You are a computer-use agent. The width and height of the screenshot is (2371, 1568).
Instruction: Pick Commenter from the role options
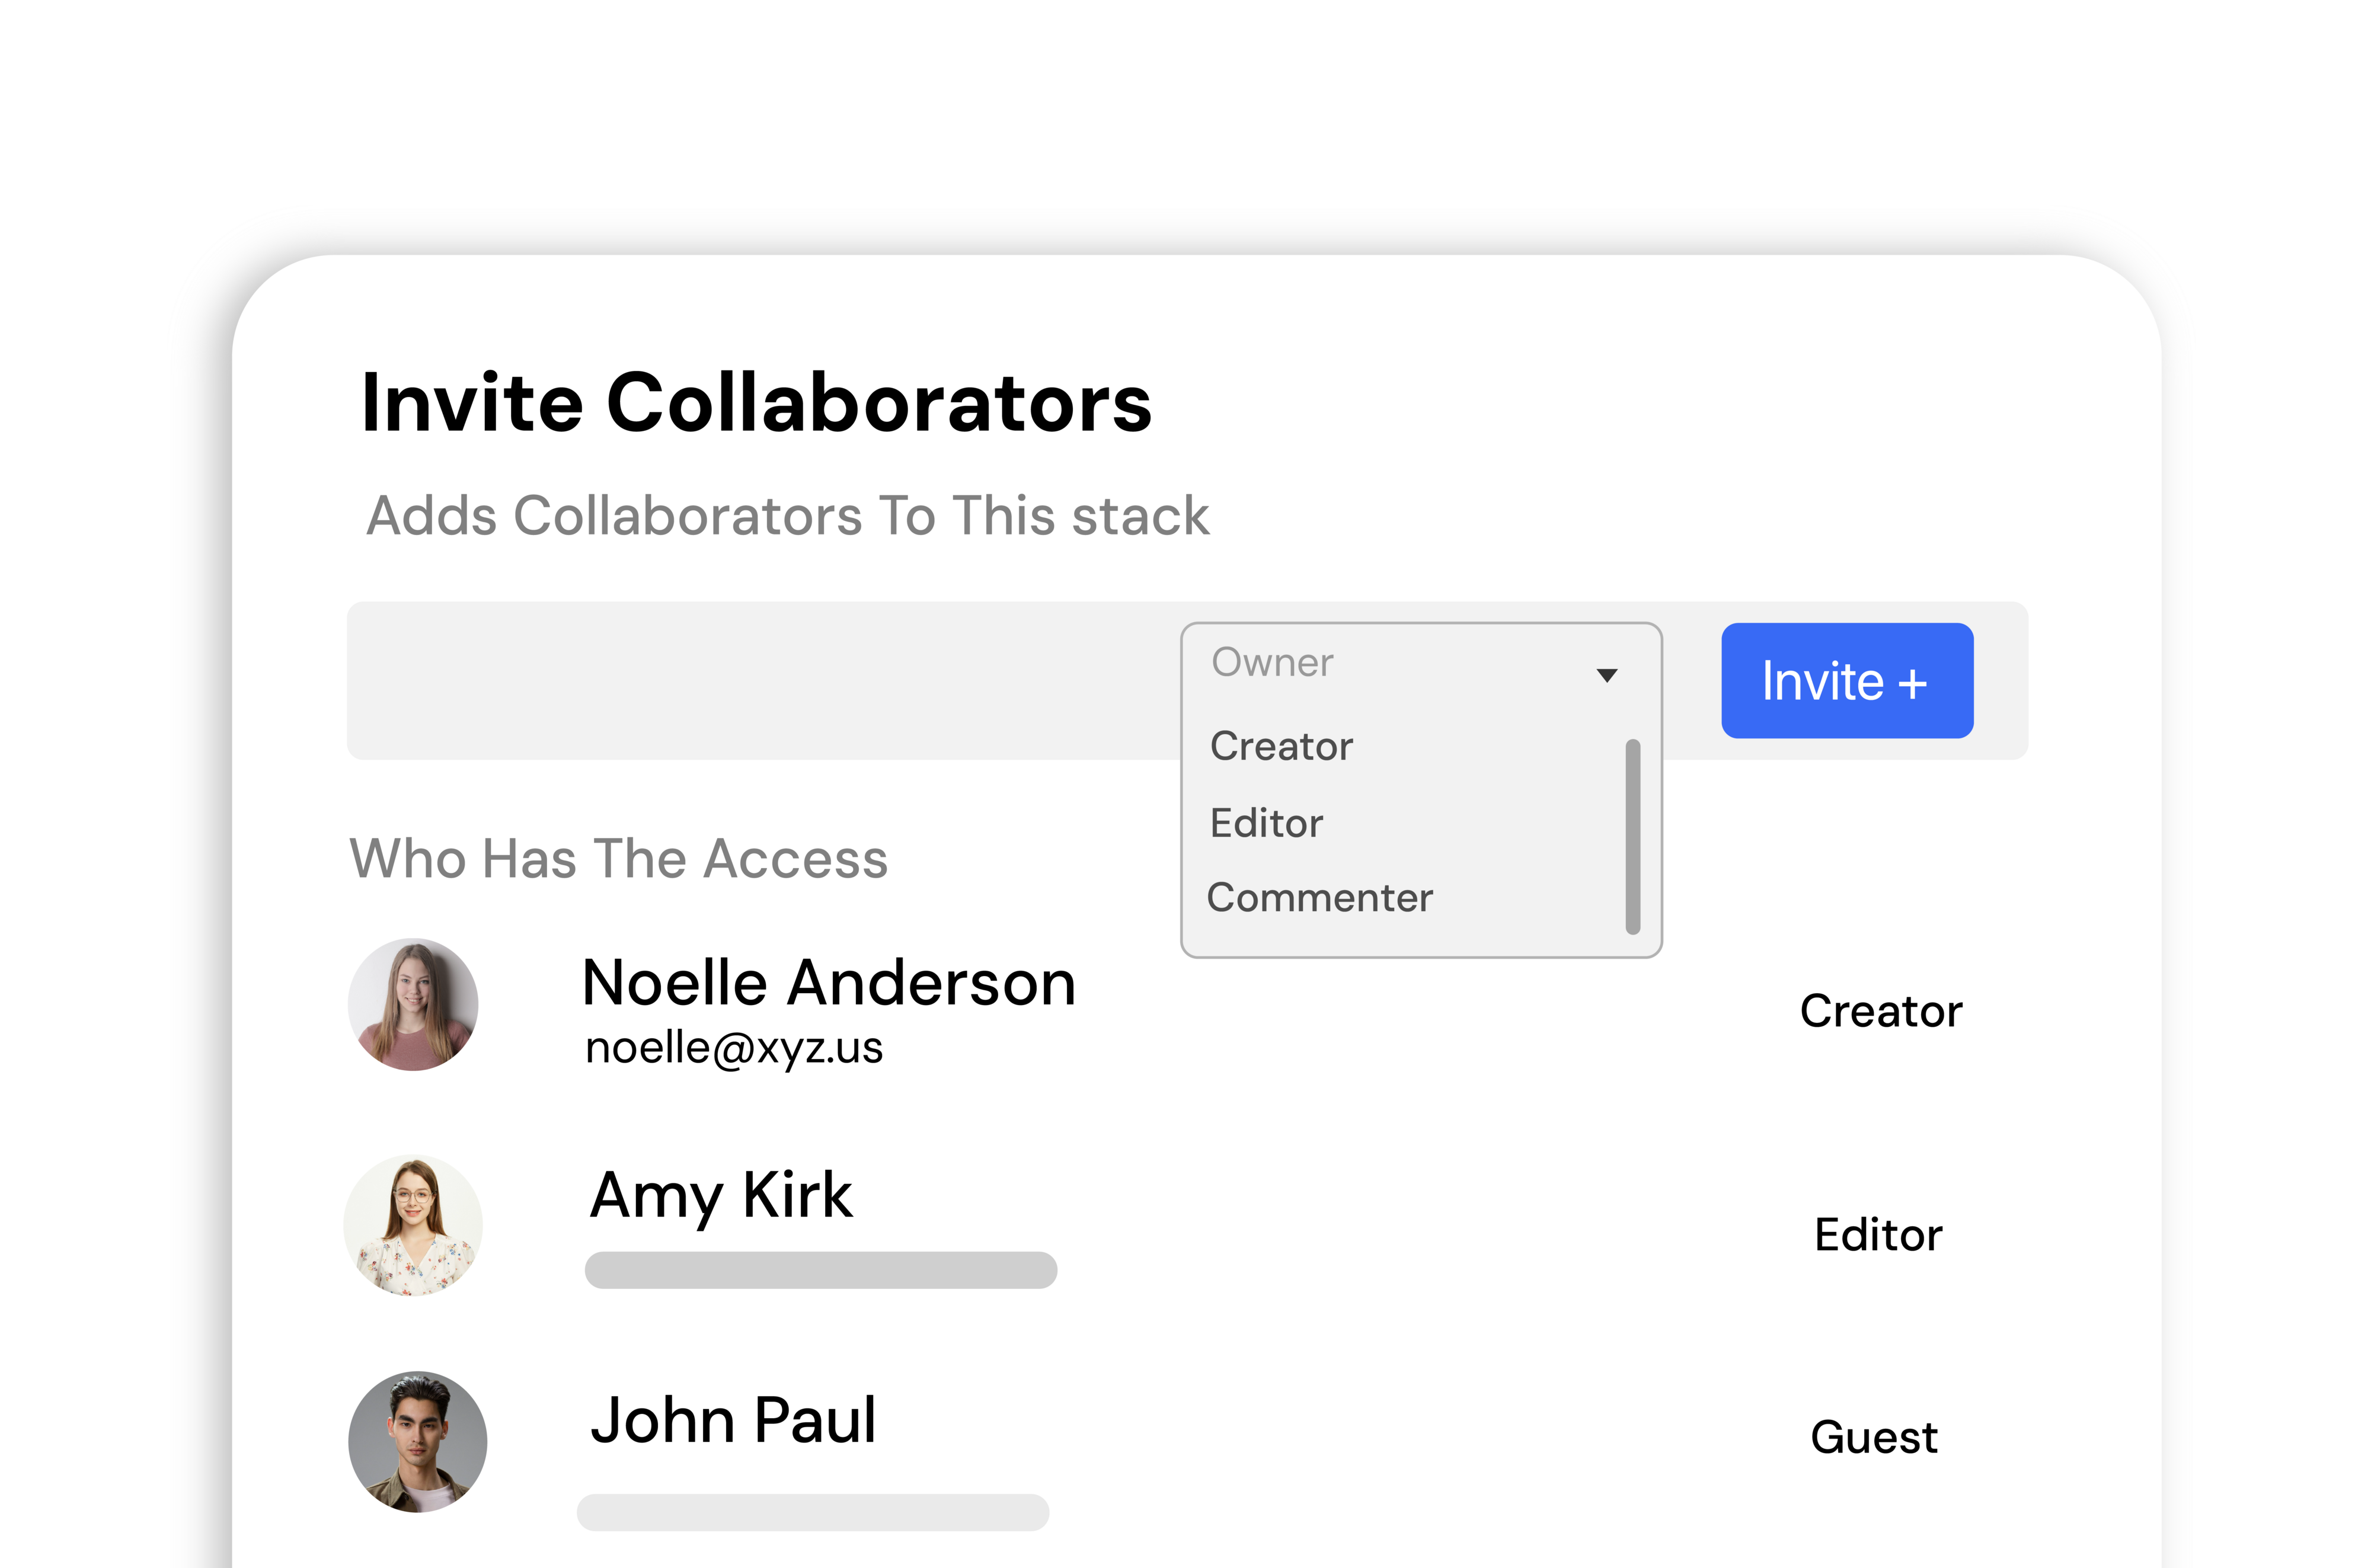1319,898
